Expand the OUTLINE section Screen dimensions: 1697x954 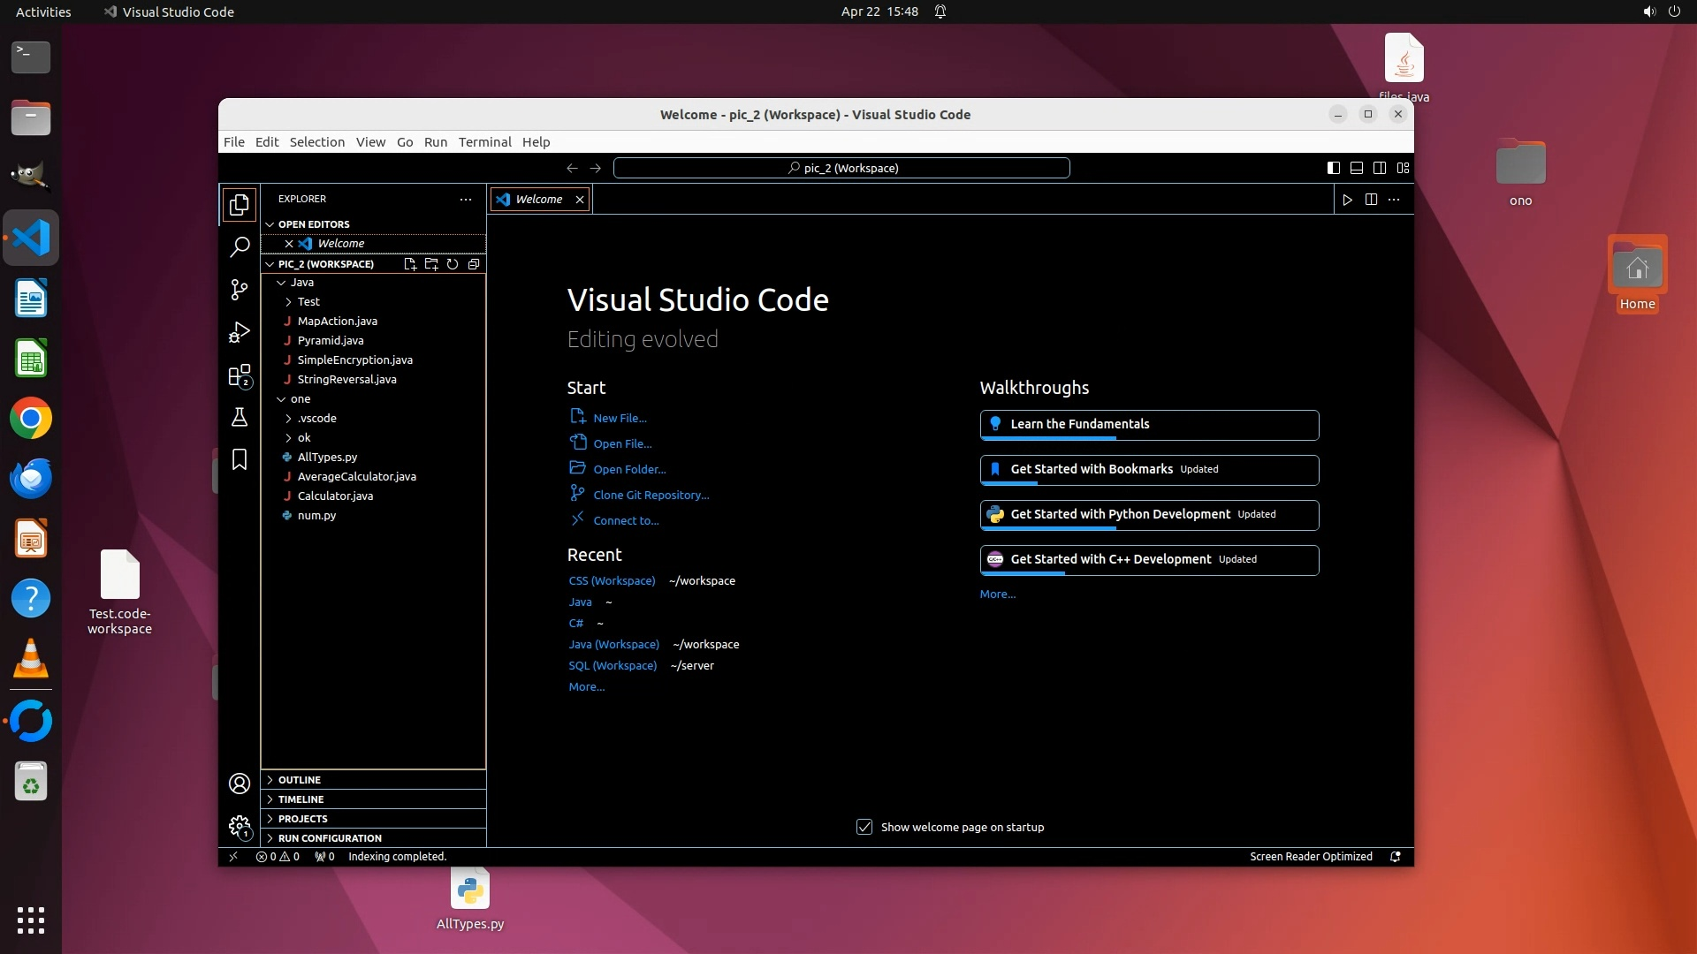tap(300, 780)
